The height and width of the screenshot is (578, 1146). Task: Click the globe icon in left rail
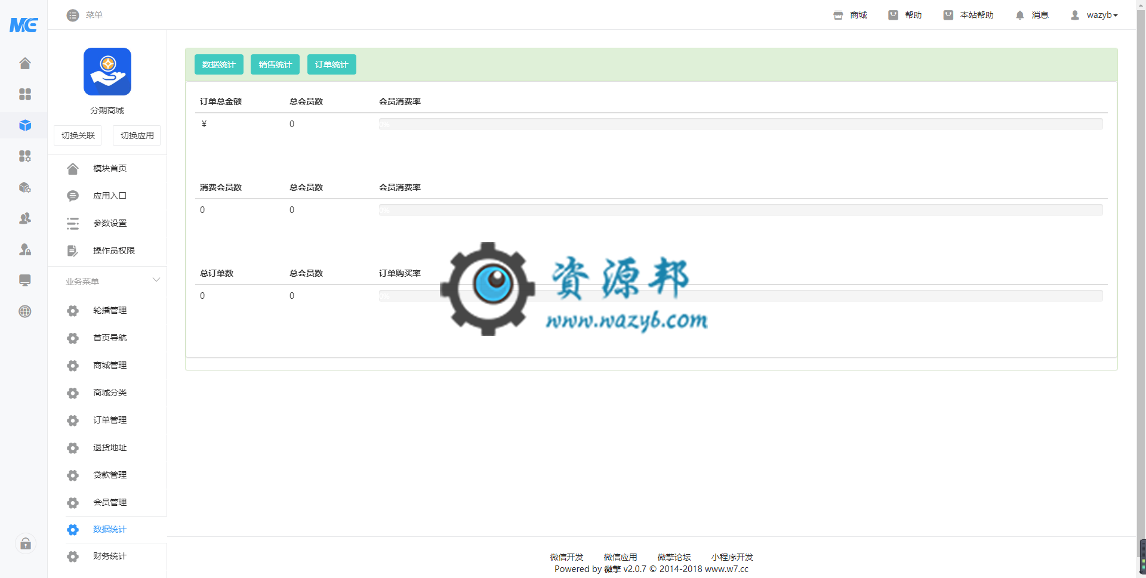24,311
